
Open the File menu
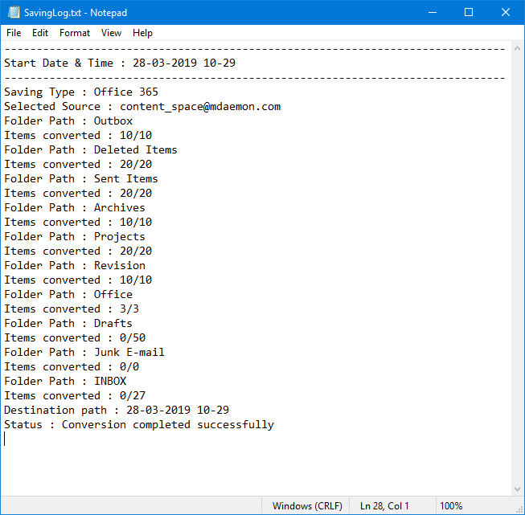pyautogui.click(x=14, y=33)
